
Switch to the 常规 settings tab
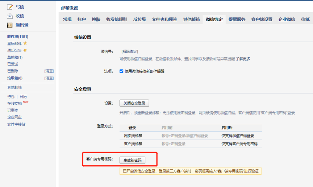pos(67,19)
